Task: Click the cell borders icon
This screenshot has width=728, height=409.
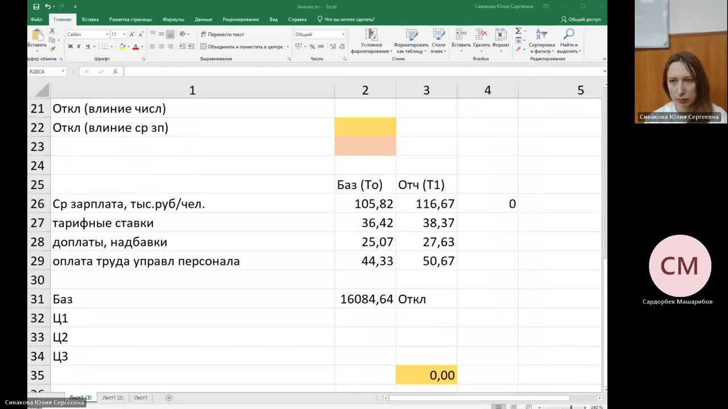Action: pyautogui.click(x=105, y=47)
